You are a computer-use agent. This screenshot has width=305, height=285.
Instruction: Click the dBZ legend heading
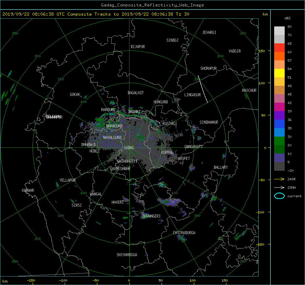point(287,18)
